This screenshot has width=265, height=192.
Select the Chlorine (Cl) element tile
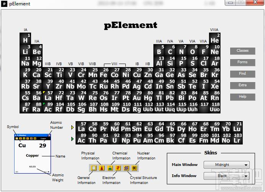pyautogui.click(x=204, y=61)
